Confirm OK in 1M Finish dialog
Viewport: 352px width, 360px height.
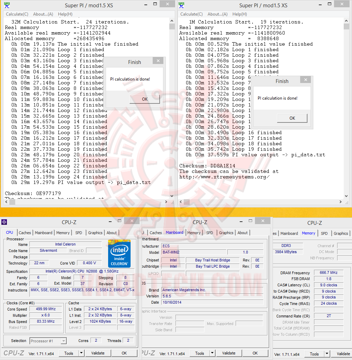(292, 118)
